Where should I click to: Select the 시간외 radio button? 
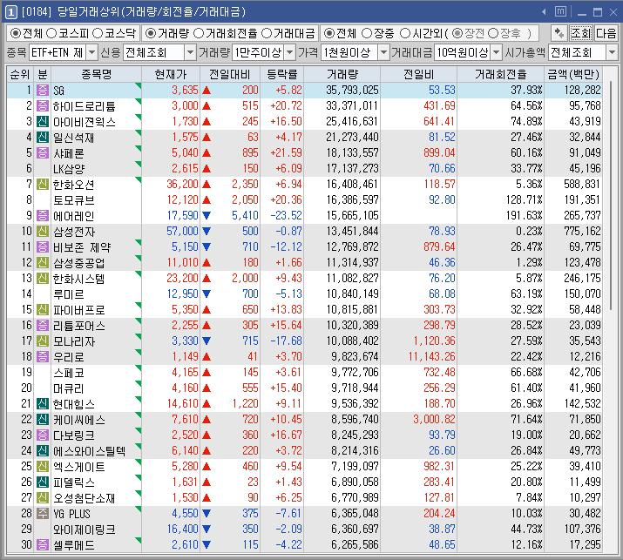tap(405, 33)
